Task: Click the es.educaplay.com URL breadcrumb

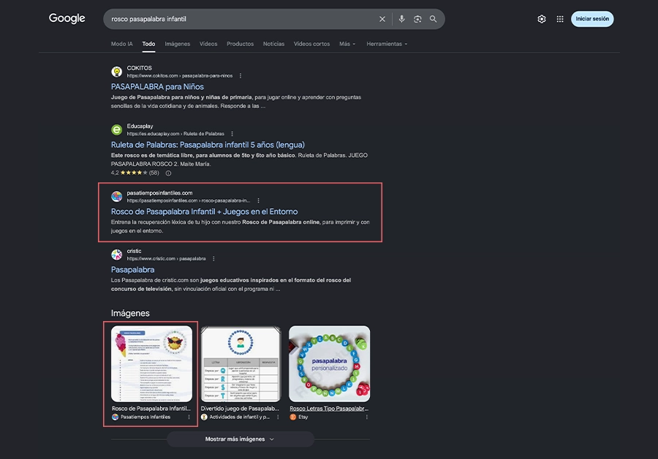Action: (175, 134)
